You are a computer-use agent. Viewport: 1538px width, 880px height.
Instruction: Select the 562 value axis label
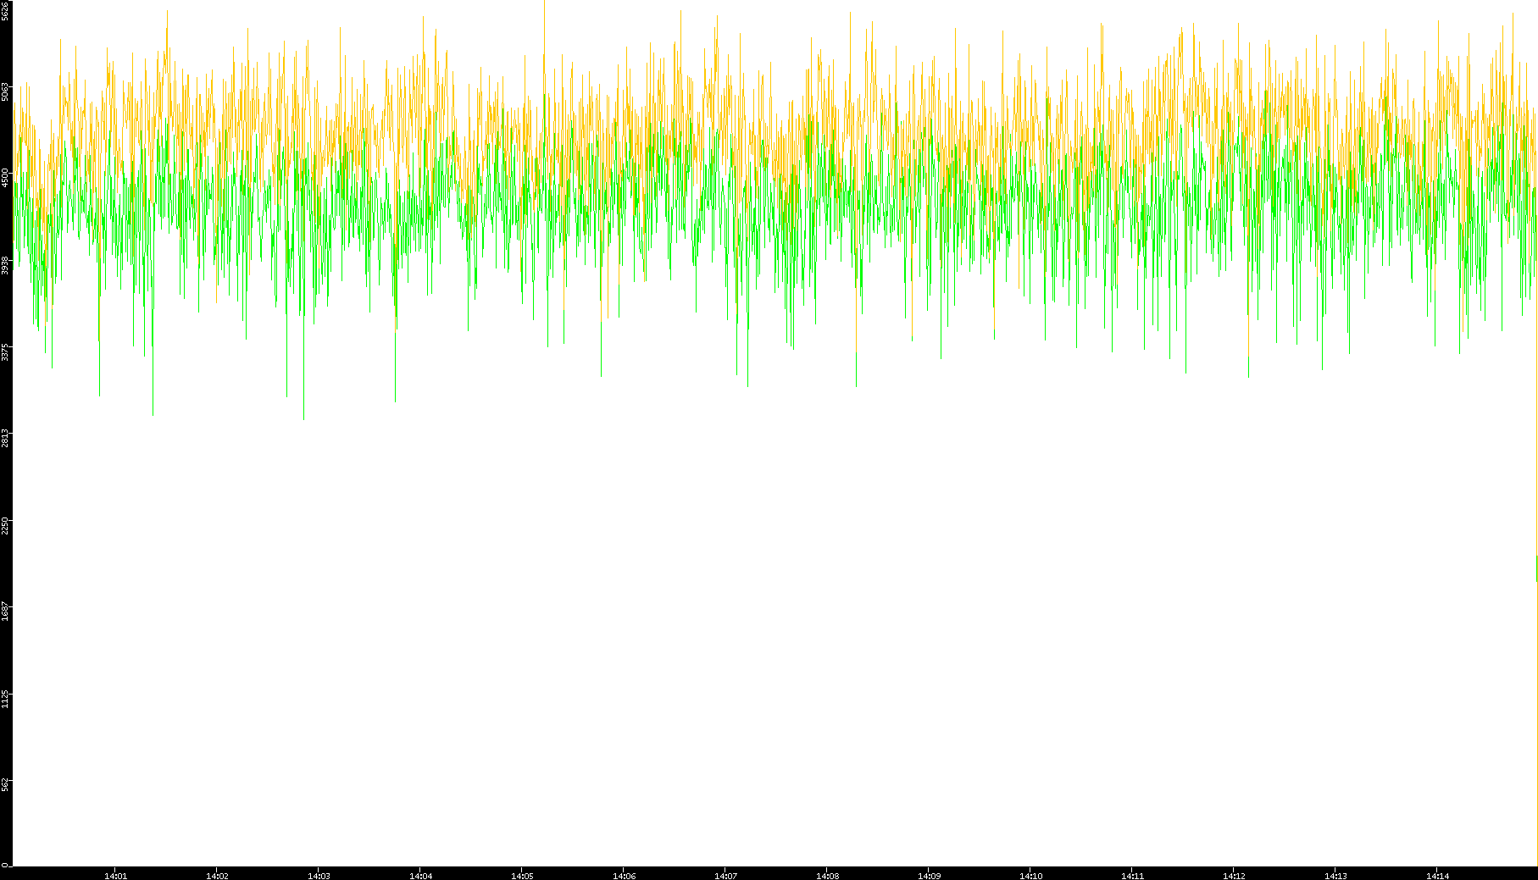5,785
